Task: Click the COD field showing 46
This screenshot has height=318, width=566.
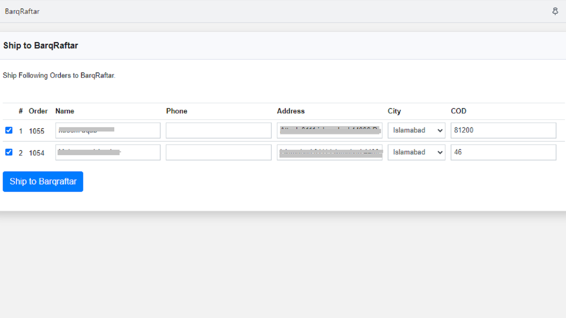Action: click(503, 152)
